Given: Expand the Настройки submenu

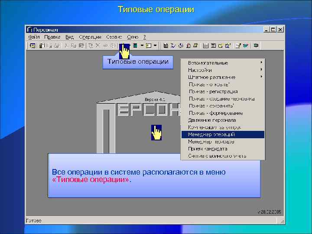Looking at the screenshot, I should tap(223, 70).
